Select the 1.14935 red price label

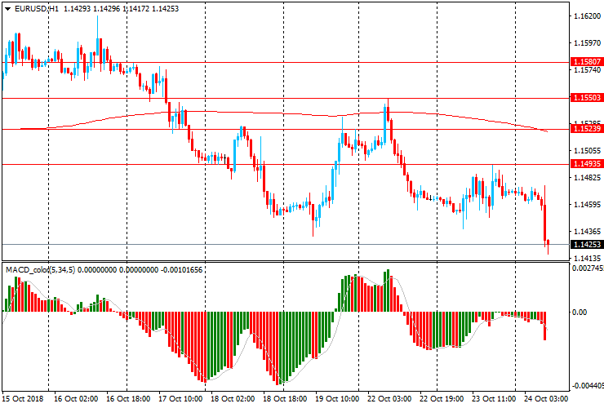(584, 164)
